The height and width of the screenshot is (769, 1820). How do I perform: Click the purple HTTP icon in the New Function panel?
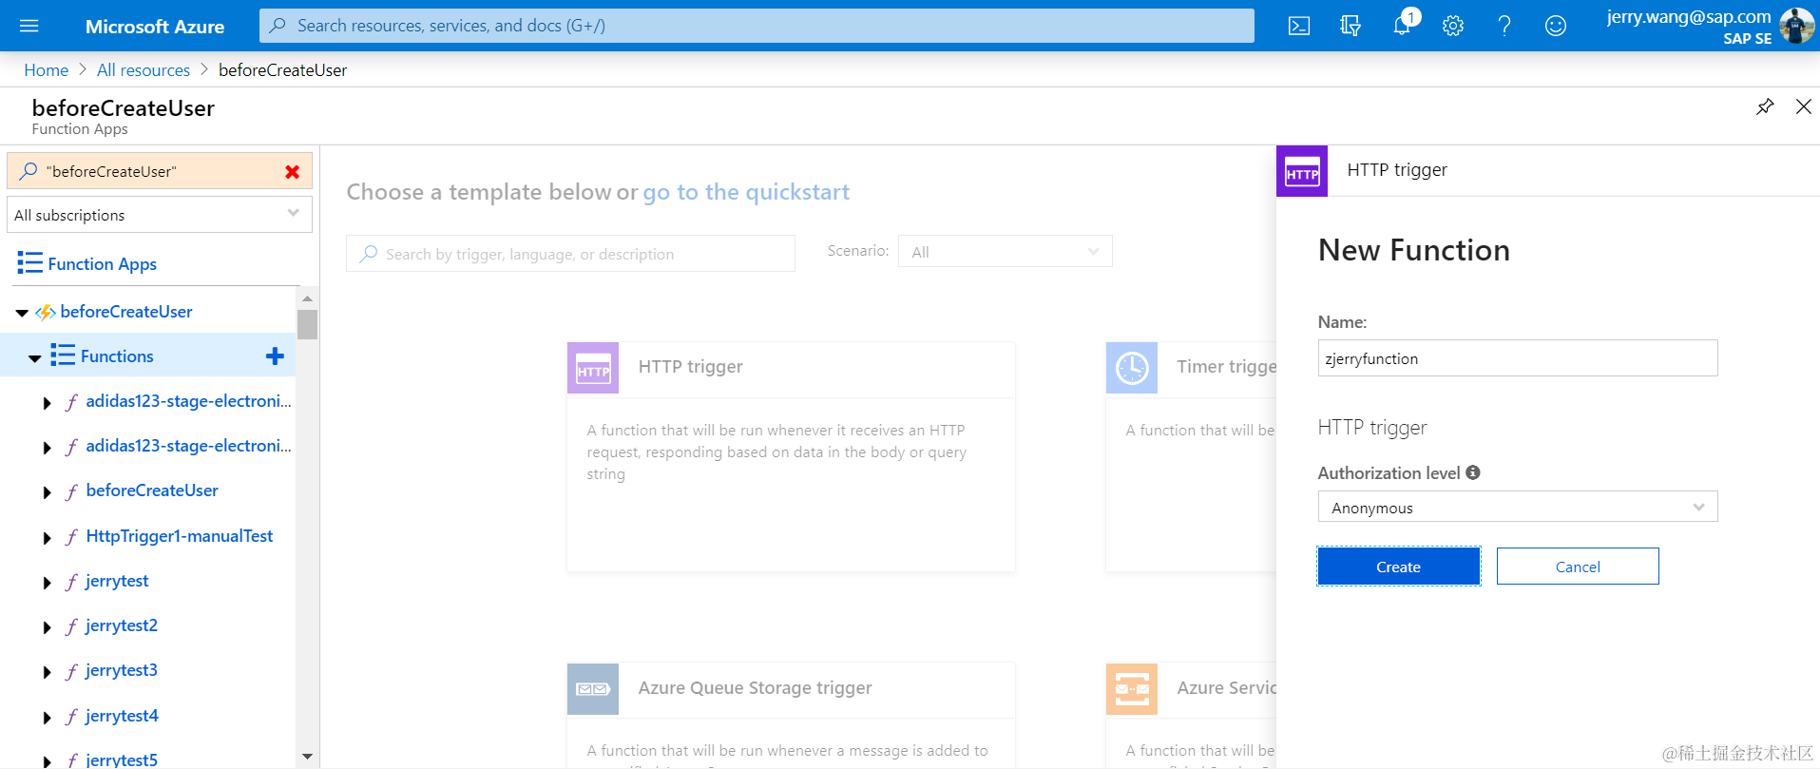1302,171
